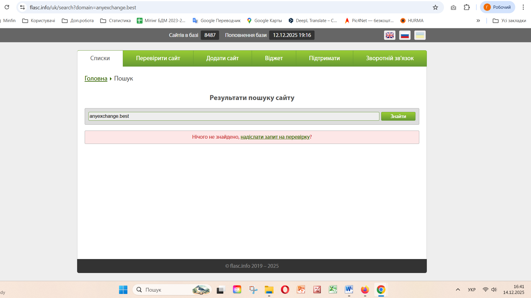This screenshot has height=298, width=531.
Task: Switch site language to Russian flag
Action: click(405, 35)
